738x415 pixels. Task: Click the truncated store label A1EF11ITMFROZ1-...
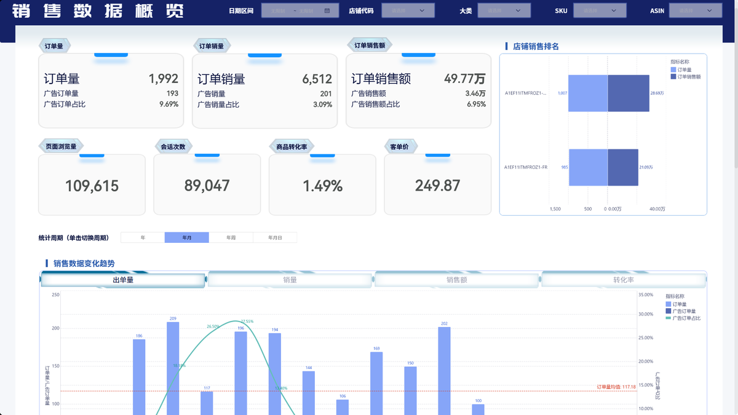click(526, 93)
